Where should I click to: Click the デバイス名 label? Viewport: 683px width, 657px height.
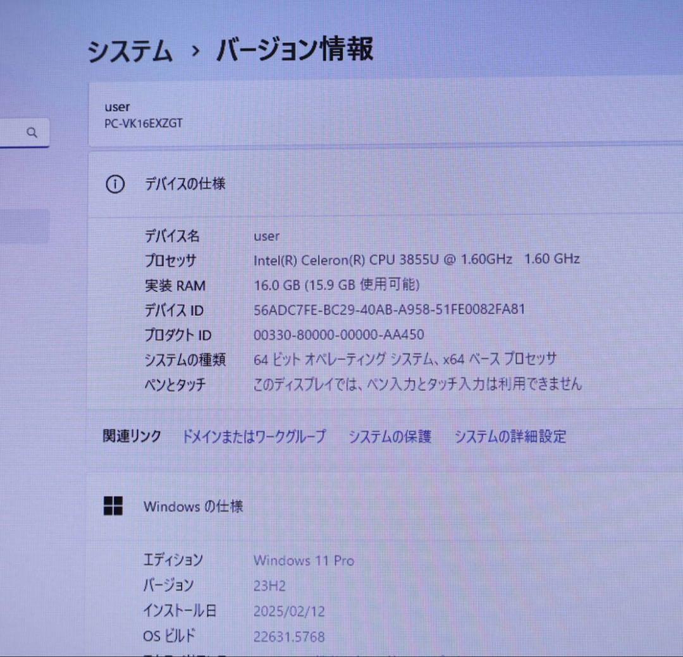[172, 236]
